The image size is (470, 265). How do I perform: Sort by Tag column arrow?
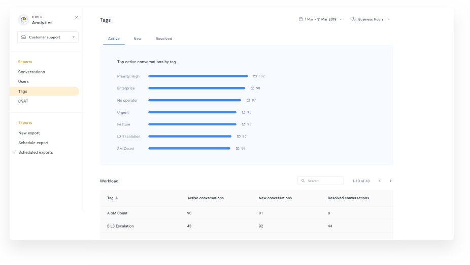pyautogui.click(x=117, y=198)
